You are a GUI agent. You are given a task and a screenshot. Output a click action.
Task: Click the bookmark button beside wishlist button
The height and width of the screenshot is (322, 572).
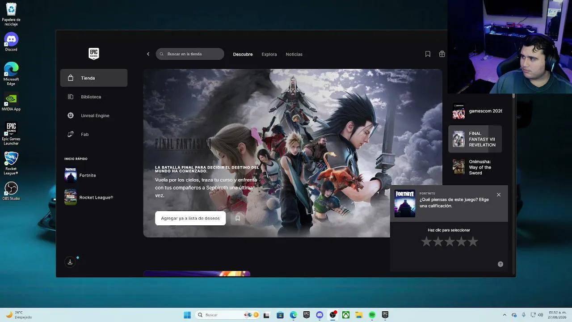coord(238,218)
